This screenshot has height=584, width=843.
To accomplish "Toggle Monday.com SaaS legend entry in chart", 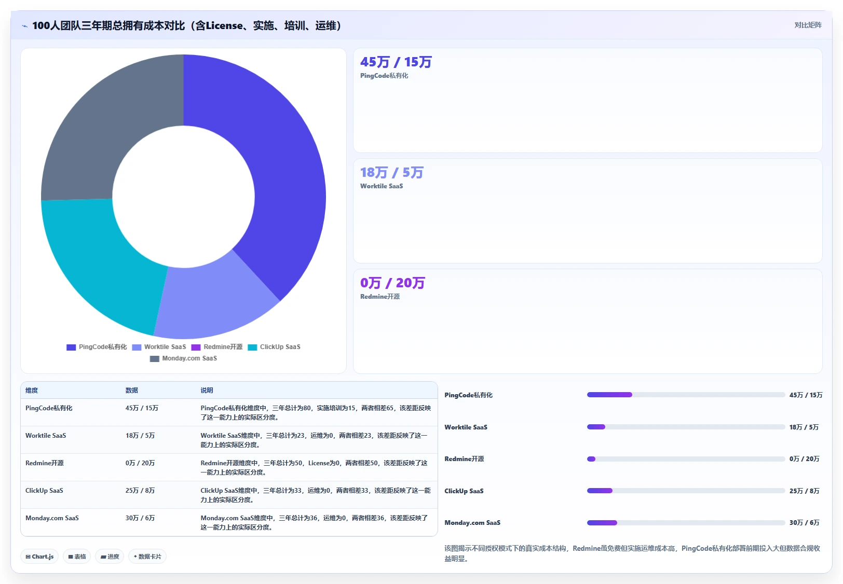I will pyautogui.click(x=183, y=358).
